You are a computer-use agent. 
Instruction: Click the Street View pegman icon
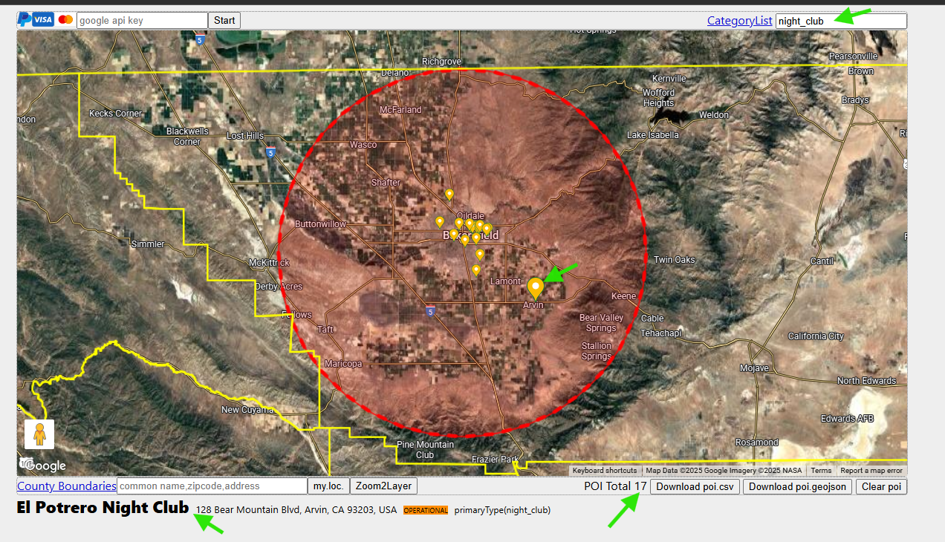(x=39, y=434)
